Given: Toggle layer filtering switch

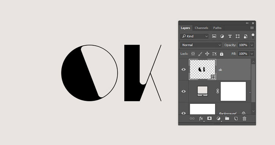Looking at the screenshot, I should click(253, 36).
